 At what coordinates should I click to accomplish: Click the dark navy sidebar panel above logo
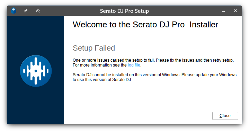(x=35, y=35)
